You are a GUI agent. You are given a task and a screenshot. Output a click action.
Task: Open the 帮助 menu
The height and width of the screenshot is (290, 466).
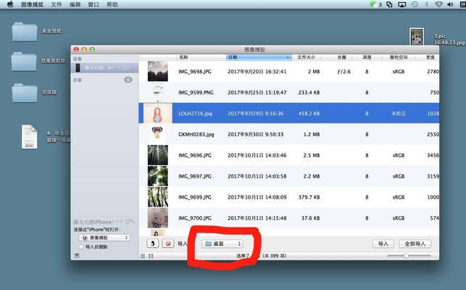[x=112, y=4]
